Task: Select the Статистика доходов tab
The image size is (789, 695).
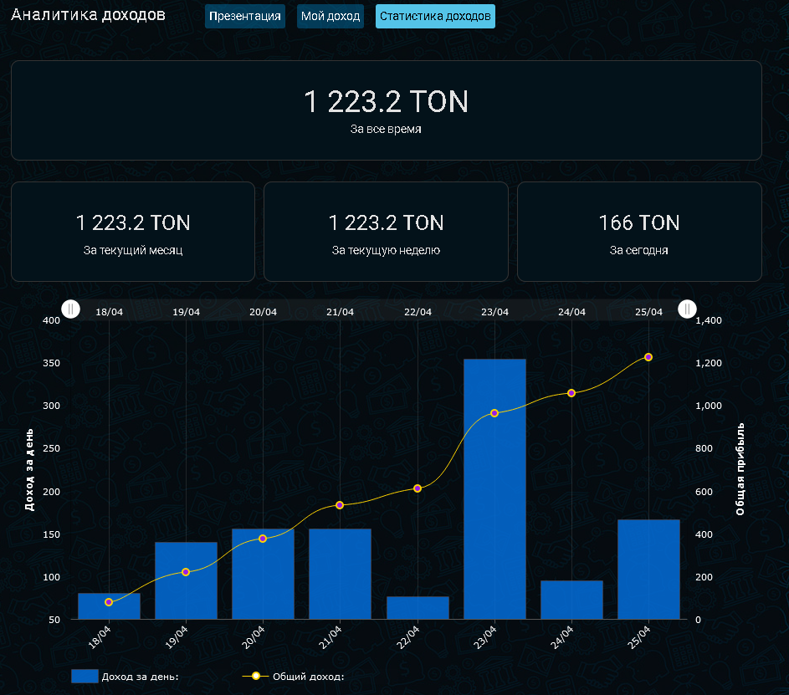Action: click(435, 17)
